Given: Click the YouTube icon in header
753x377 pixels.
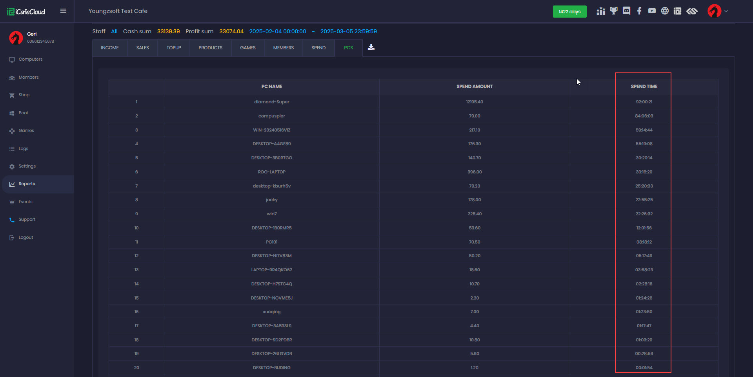Looking at the screenshot, I should click(652, 11).
